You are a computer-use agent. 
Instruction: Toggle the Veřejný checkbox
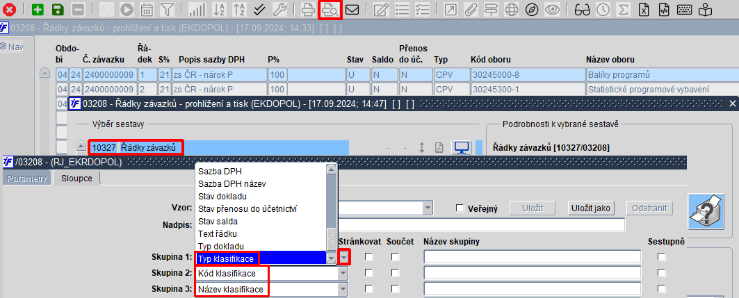coord(460,208)
